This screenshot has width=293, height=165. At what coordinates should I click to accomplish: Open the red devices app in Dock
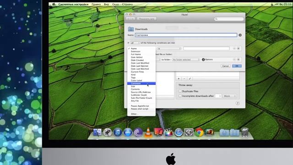tap(158, 132)
